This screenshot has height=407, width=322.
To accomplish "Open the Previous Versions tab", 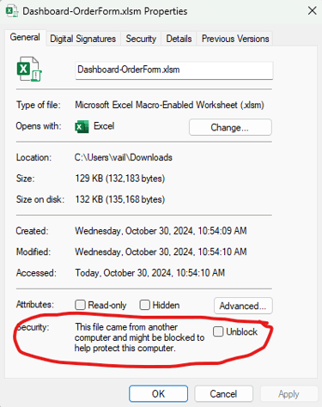I will (235, 39).
